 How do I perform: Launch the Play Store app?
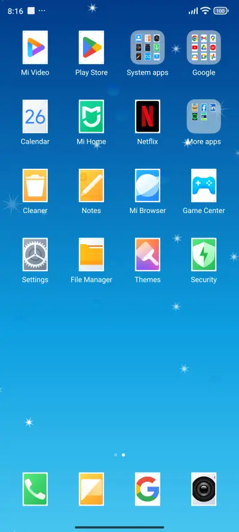[91, 47]
